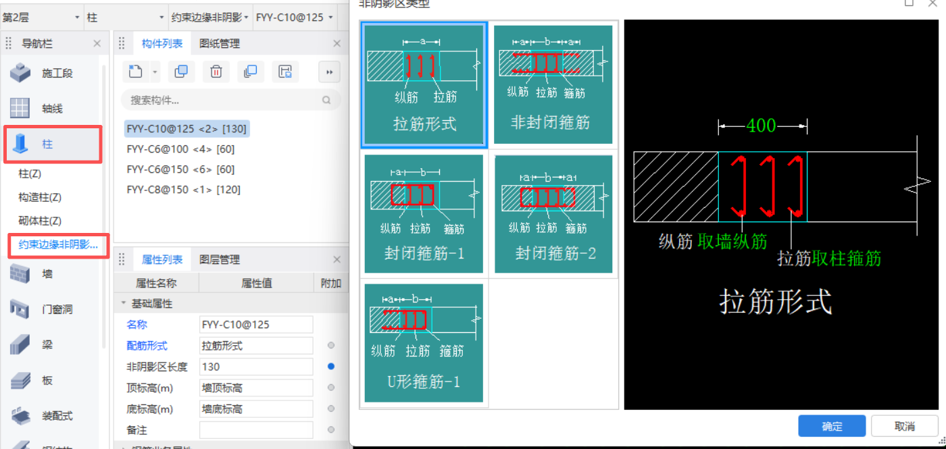946x449 pixels.
Task: Delete the component using the trash icon
Action: click(216, 72)
